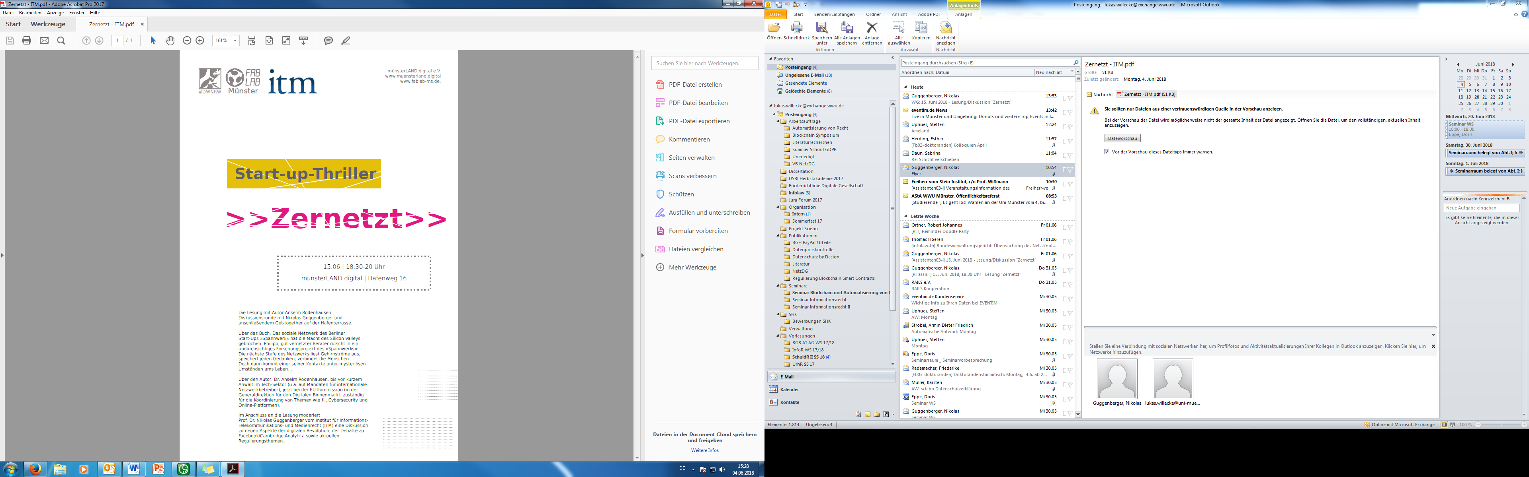The image size is (1529, 477).
Task: Click the add comment speech bubble icon
Action: pyautogui.click(x=328, y=40)
